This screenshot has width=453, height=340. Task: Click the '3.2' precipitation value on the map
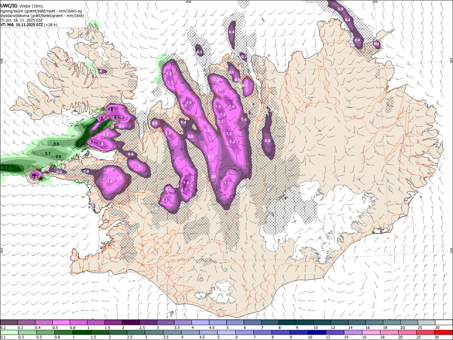click(x=101, y=118)
